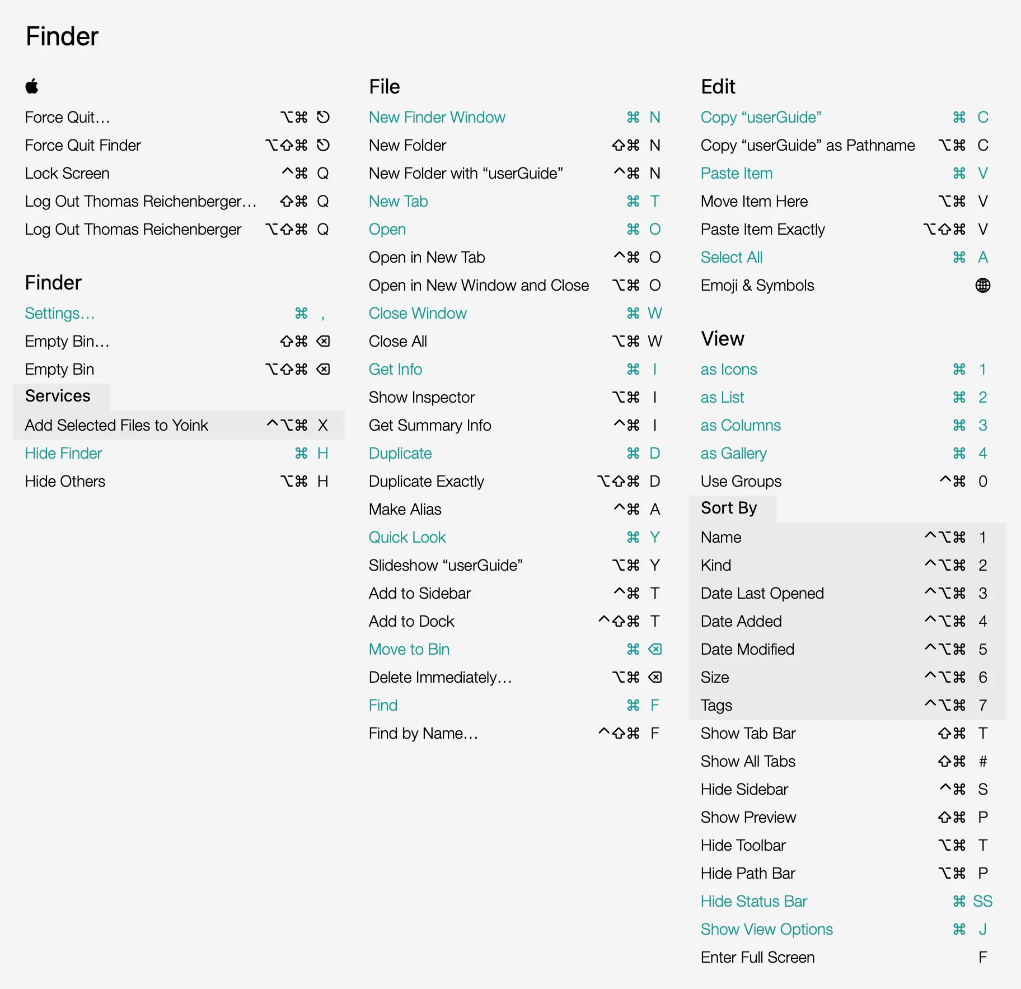Click the Quick Look entry
1021x989 pixels.
coord(407,537)
